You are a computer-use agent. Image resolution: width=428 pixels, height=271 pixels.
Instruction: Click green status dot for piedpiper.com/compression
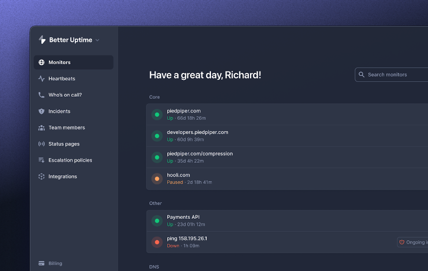click(157, 157)
